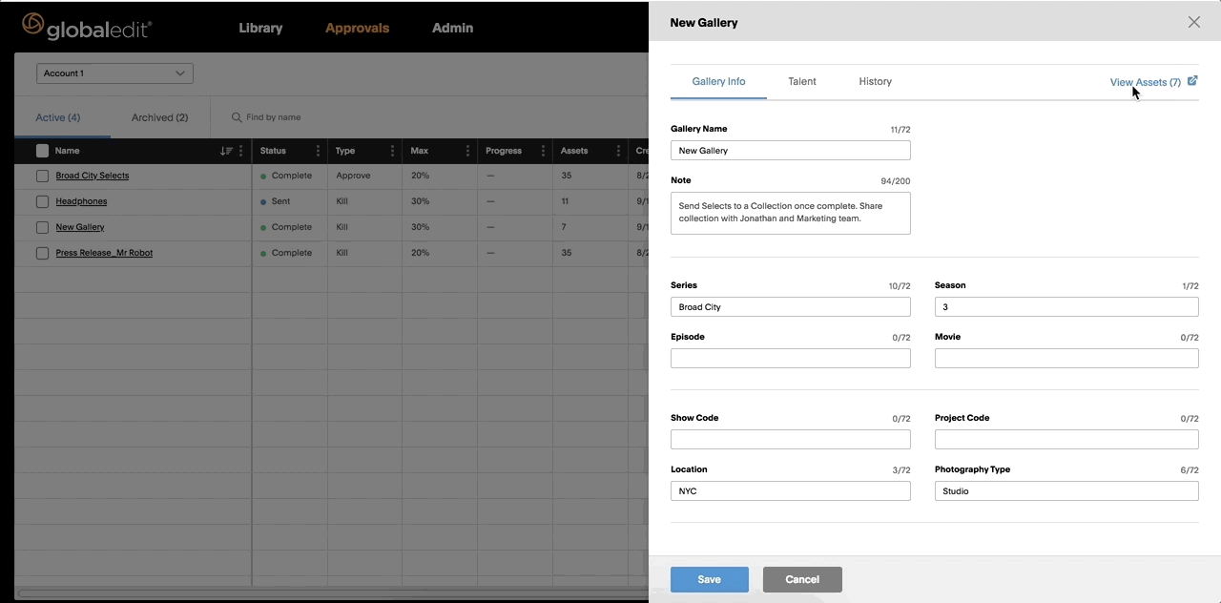Image resolution: width=1221 pixels, height=603 pixels.
Task: Click the search magnifier icon
Action: 237,117
